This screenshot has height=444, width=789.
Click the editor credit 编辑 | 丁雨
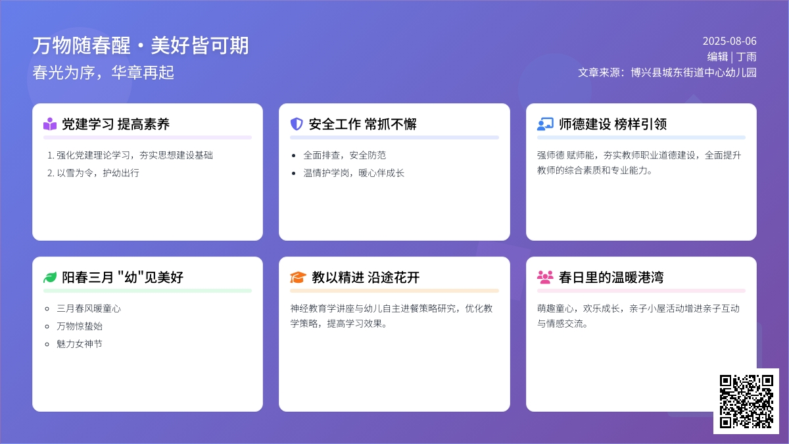(x=732, y=57)
